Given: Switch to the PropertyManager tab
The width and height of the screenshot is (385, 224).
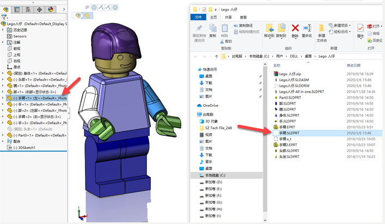Looking at the screenshot, I should pyautogui.click(x=17, y=10).
